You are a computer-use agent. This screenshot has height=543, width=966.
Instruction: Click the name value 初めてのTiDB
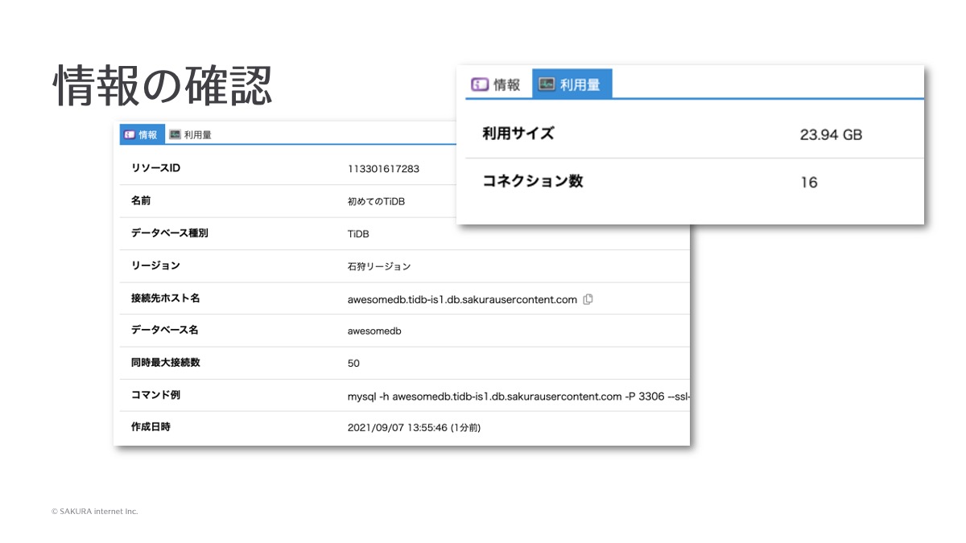[x=376, y=201]
